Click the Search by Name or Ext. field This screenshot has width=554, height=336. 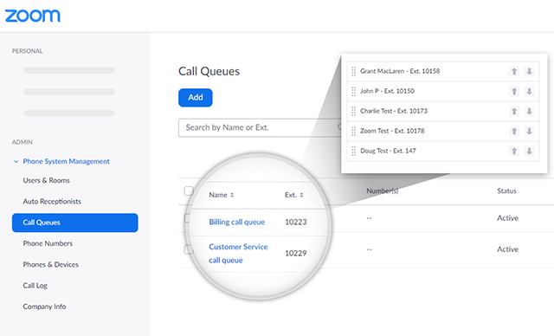click(x=260, y=127)
